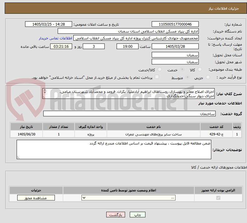Click the گروه خدمت field ساختمان

[129, 114]
